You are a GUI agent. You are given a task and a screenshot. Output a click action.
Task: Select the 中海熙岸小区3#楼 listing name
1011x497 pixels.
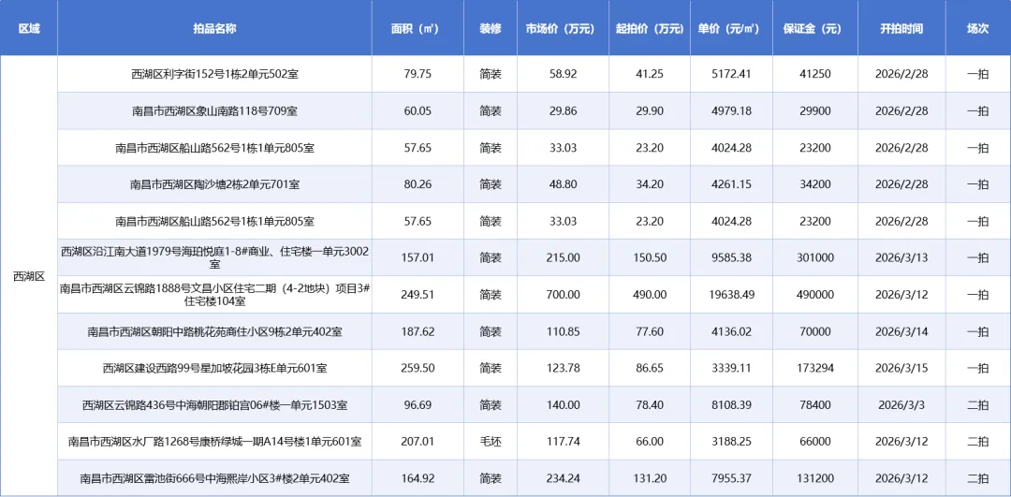[x=214, y=479]
